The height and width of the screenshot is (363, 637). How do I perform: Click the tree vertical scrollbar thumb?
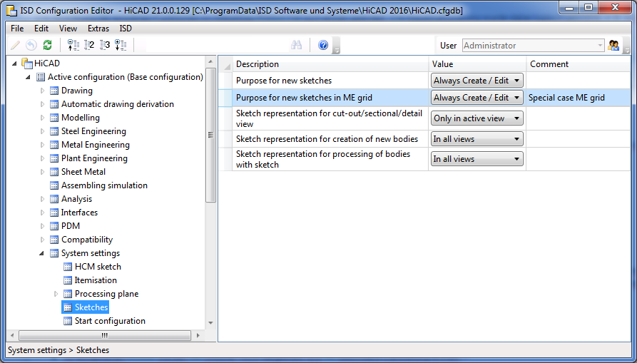[x=210, y=136]
